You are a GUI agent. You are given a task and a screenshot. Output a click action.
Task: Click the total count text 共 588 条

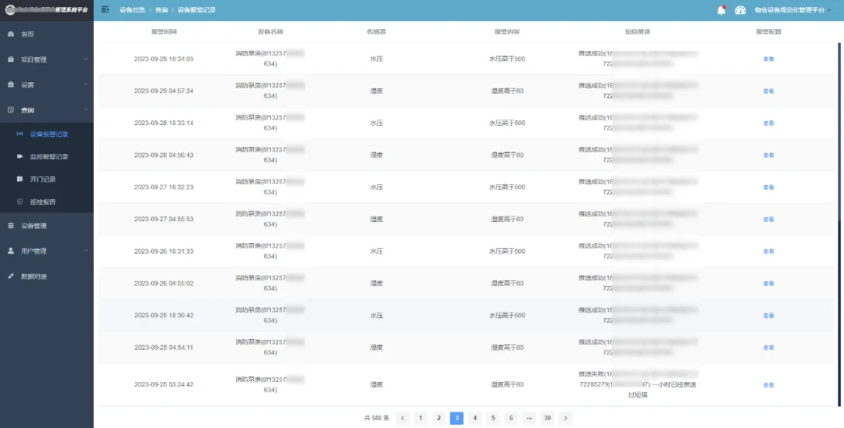pyautogui.click(x=376, y=418)
